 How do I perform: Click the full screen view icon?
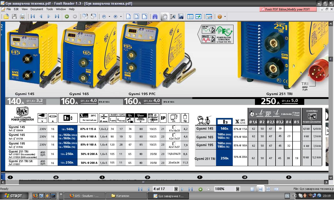pos(198,17)
